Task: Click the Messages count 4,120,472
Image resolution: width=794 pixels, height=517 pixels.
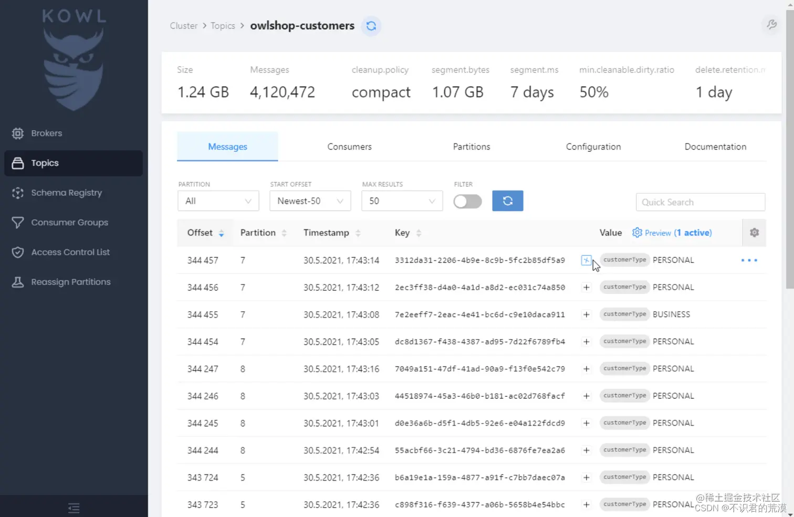Action: 283,92
